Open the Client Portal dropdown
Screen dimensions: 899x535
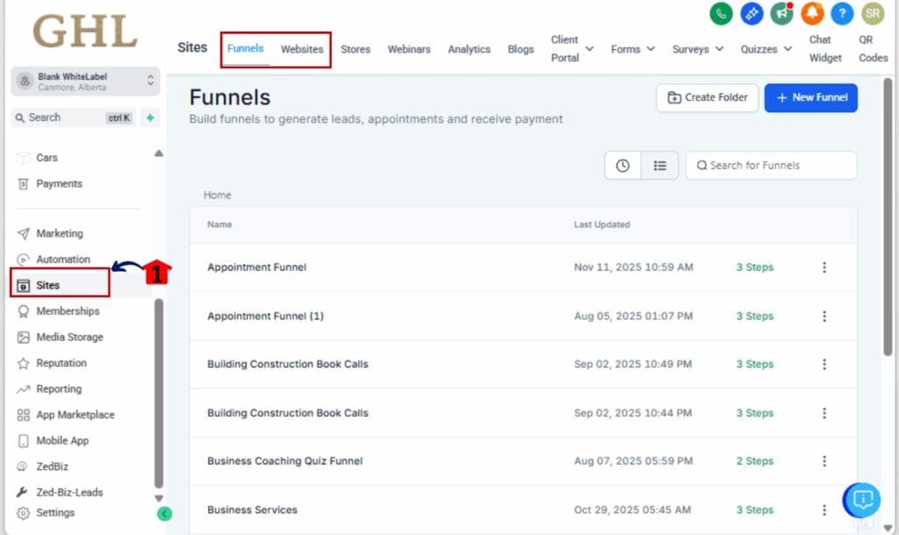pos(569,47)
